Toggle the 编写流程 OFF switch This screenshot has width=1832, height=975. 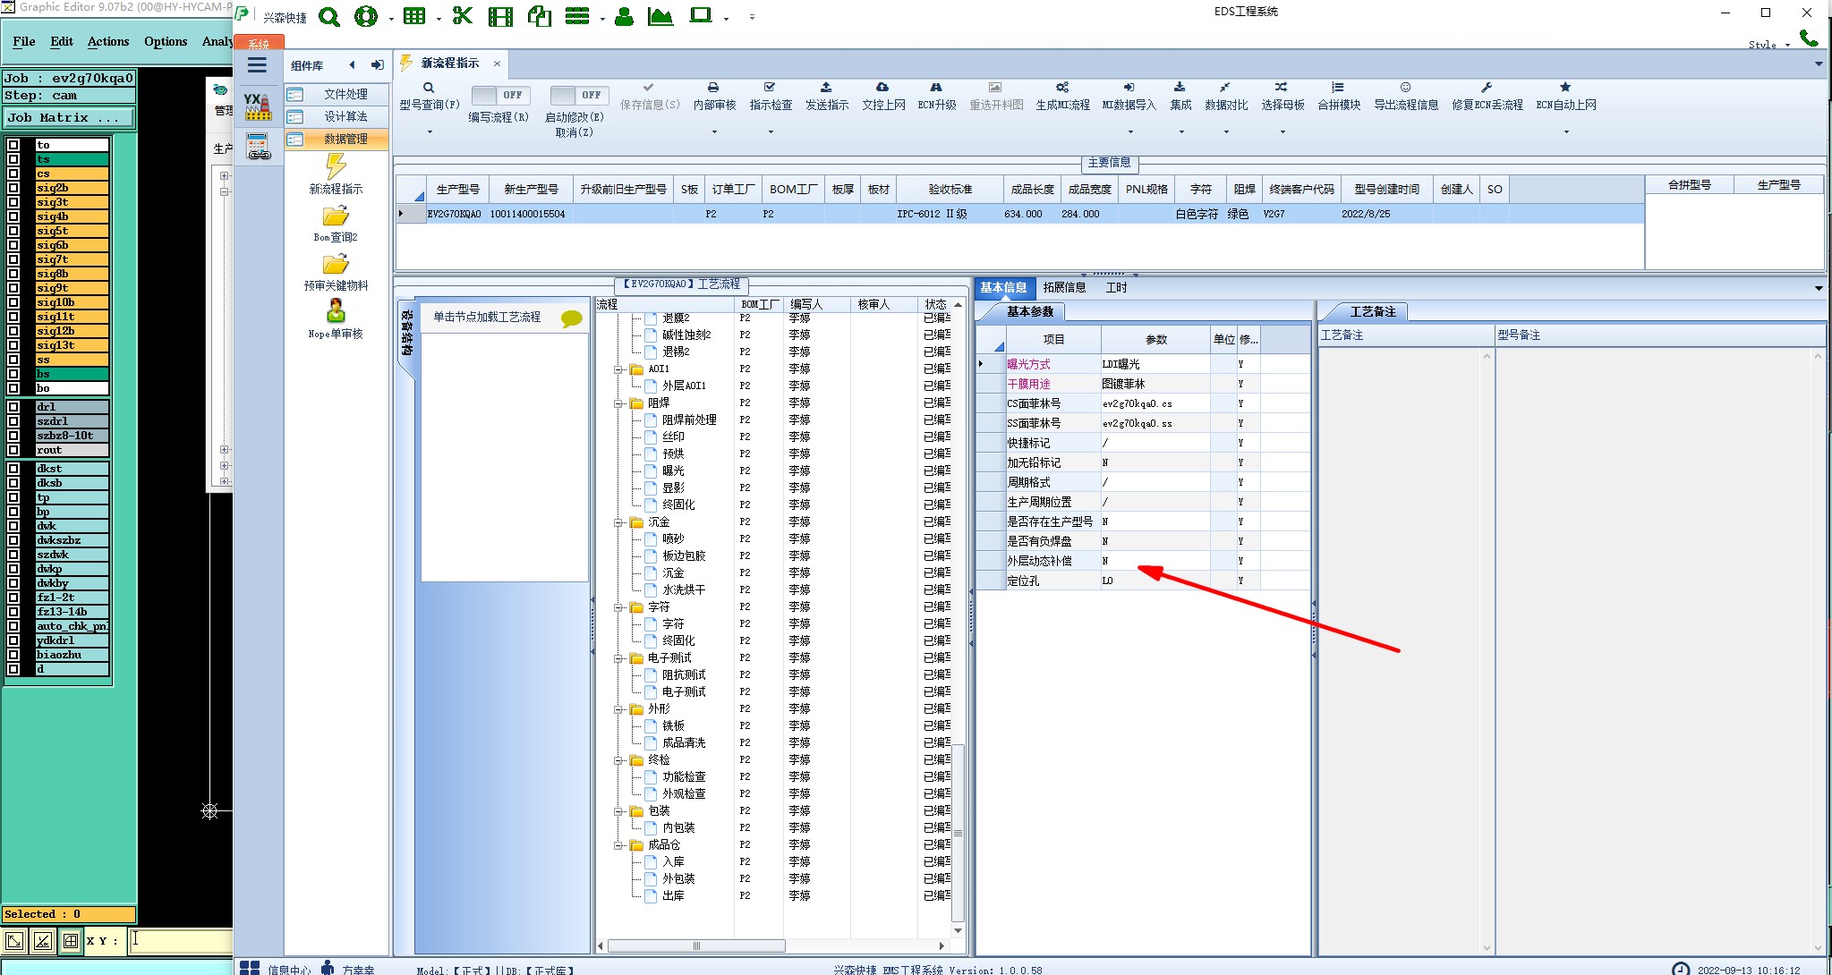(500, 95)
